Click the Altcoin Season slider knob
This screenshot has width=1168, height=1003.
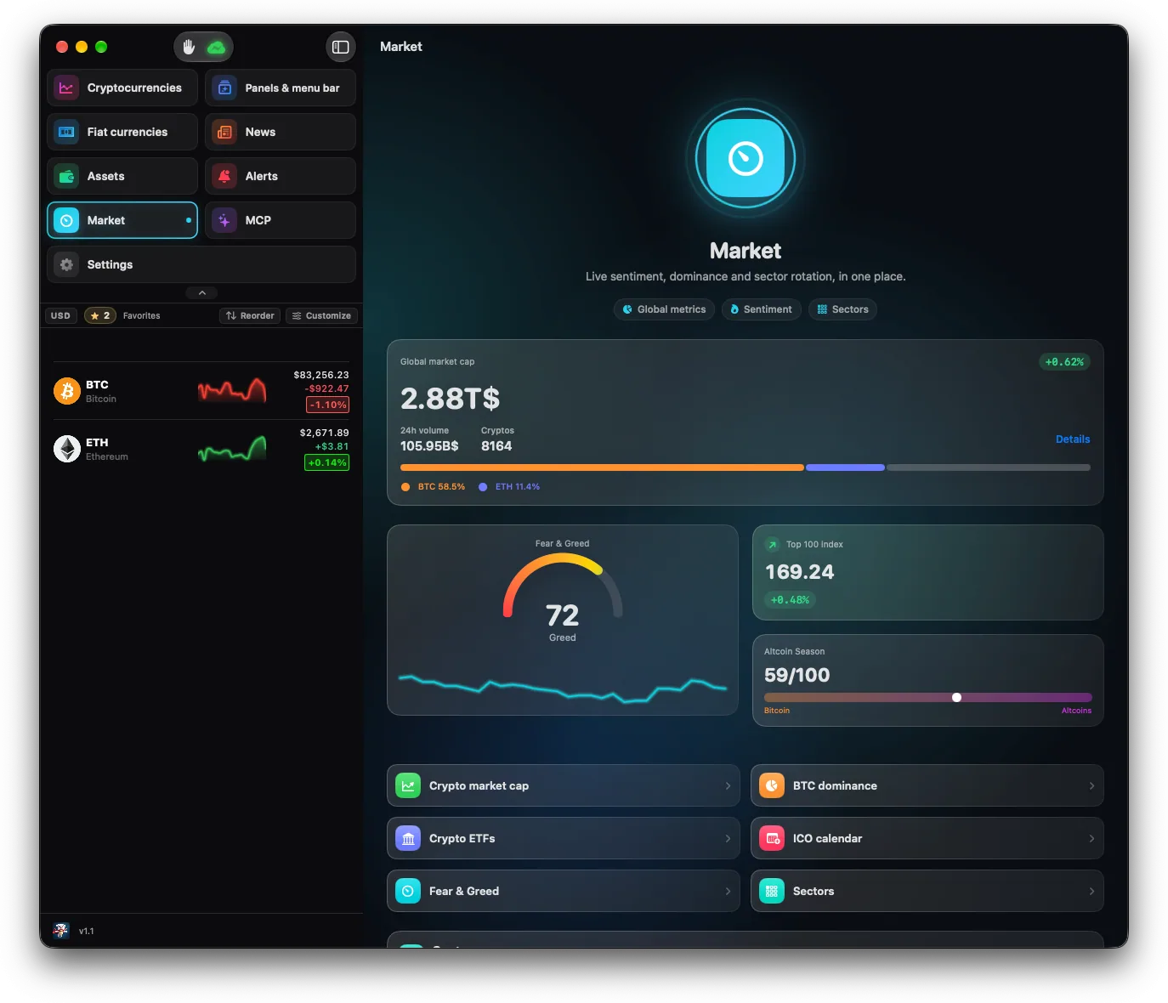956,697
